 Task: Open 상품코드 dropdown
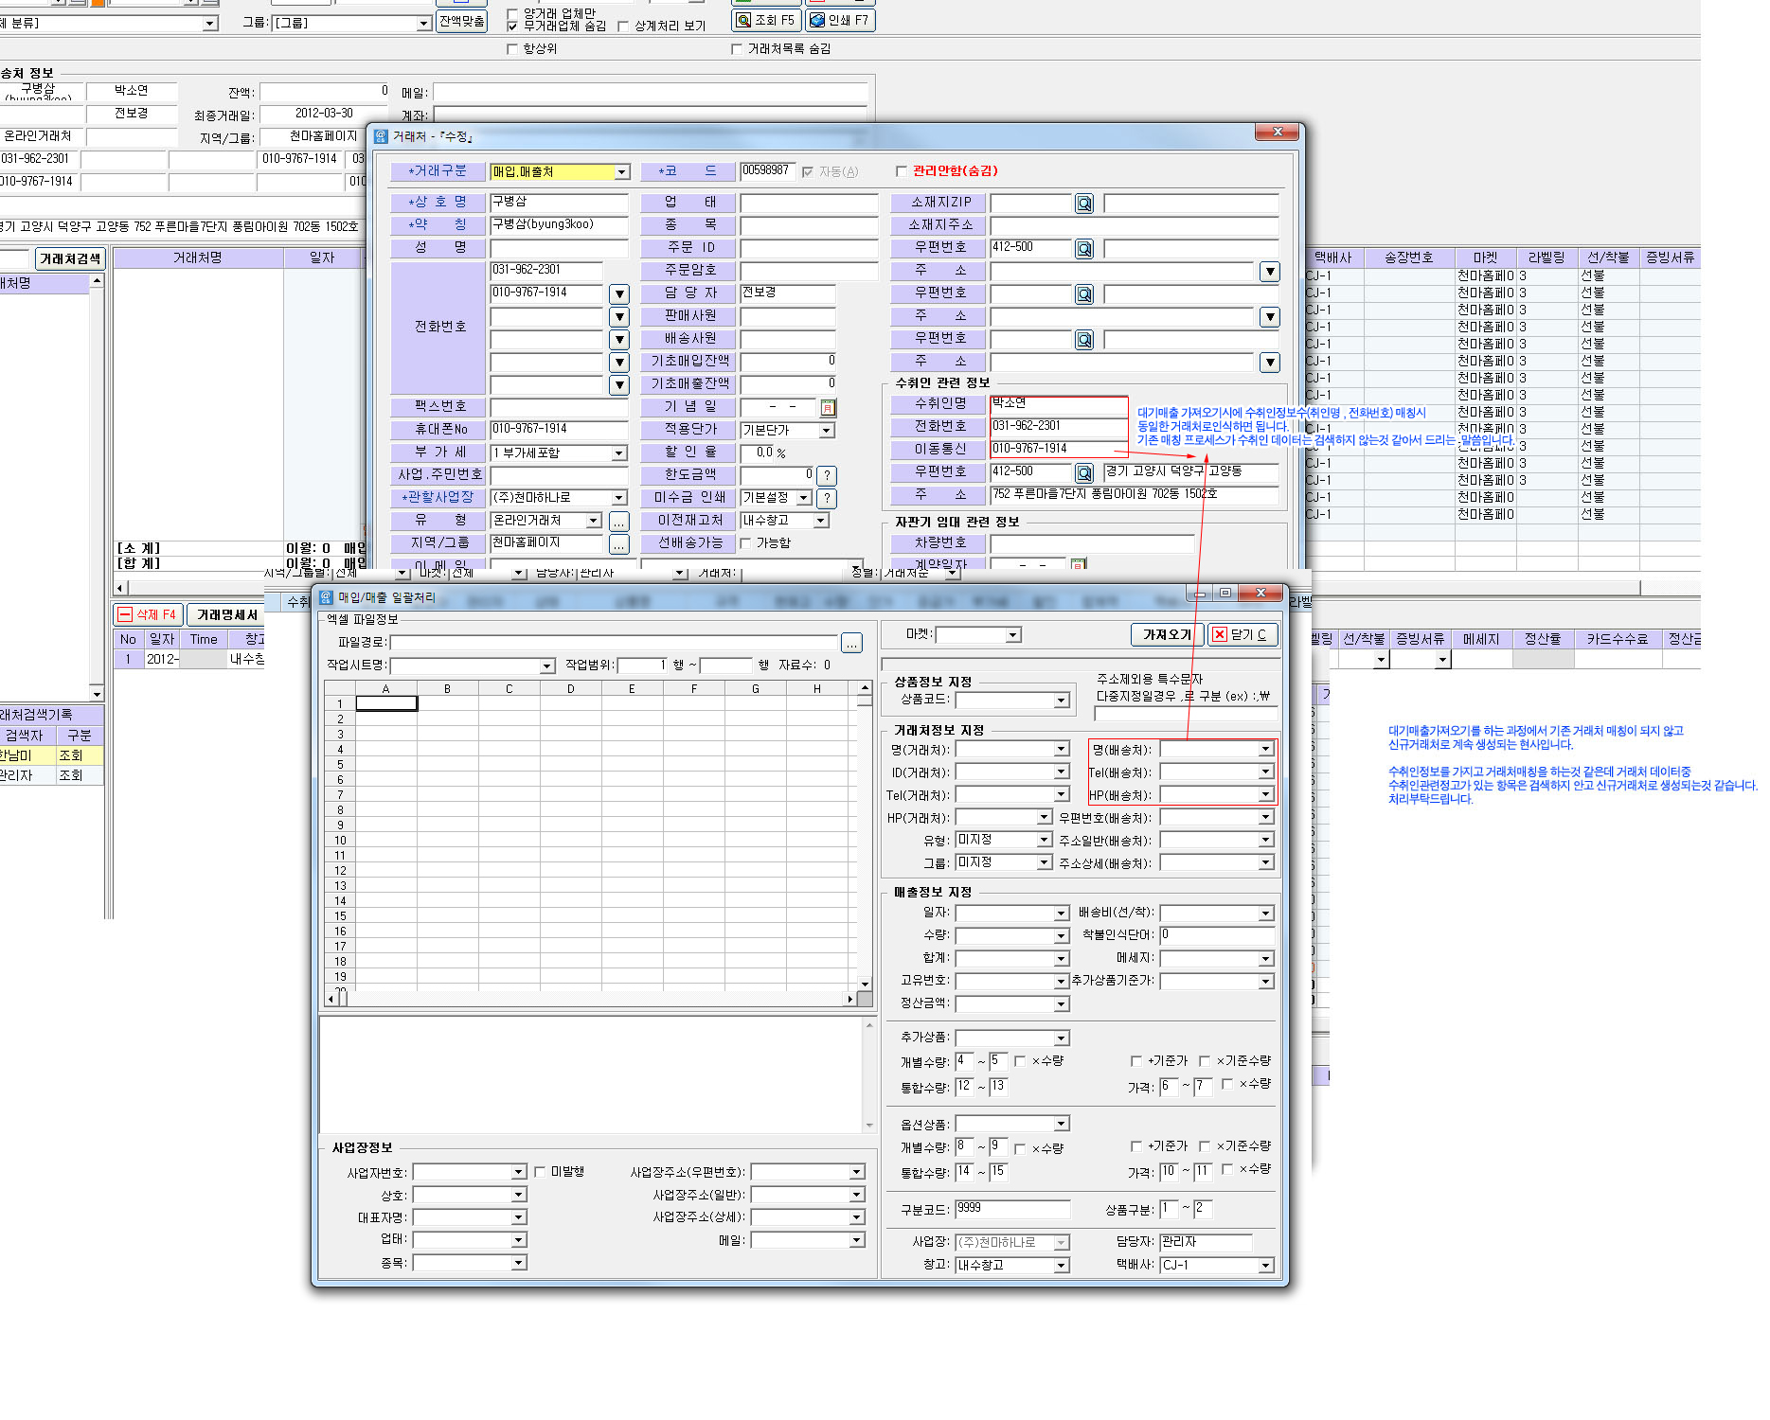click(1062, 701)
